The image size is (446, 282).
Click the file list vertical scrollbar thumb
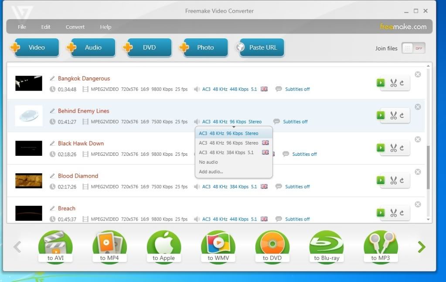pyautogui.click(x=428, y=167)
